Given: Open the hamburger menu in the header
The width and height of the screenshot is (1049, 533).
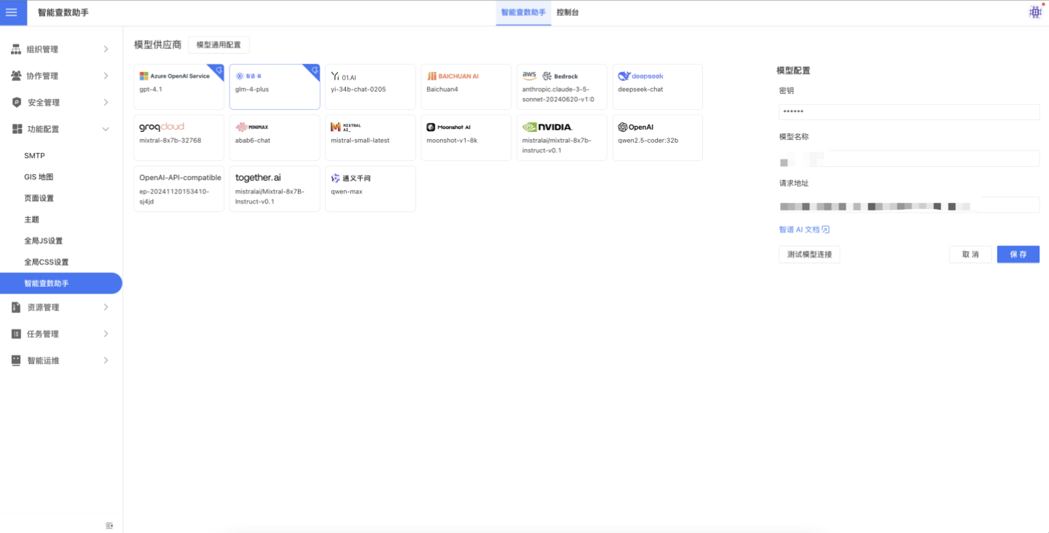Looking at the screenshot, I should pos(12,12).
